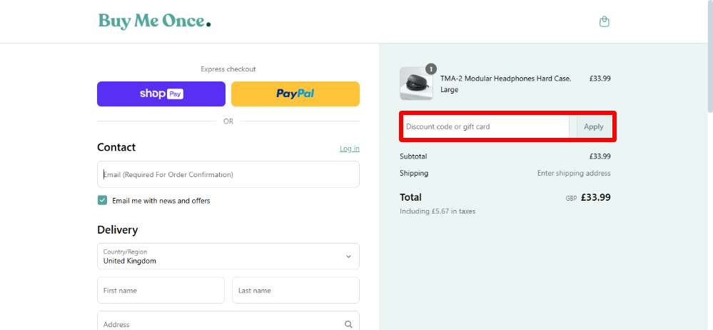The height and width of the screenshot is (330, 713).
Task: Click the Enter shipping address text
Action: pos(574,173)
